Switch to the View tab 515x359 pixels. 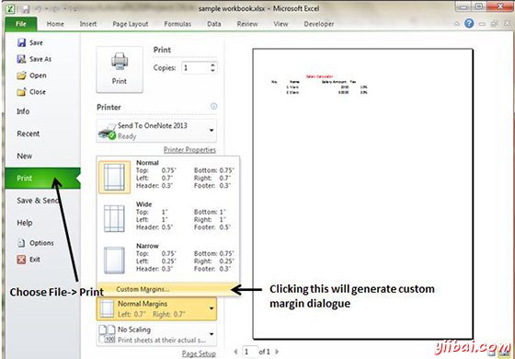[280, 24]
